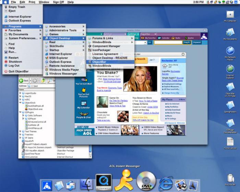Open the AOL Settings dropdown

pos(133,34)
